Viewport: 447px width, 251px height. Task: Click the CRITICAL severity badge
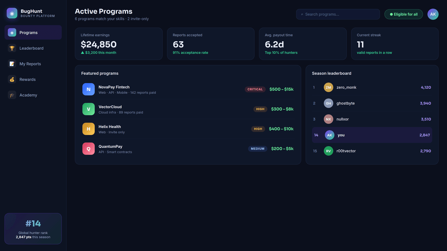pyautogui.click(x=255, y=89)
